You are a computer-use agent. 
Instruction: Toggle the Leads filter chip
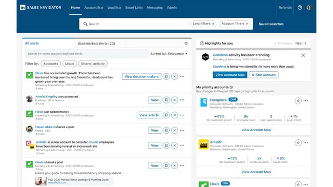click(70, 64)
